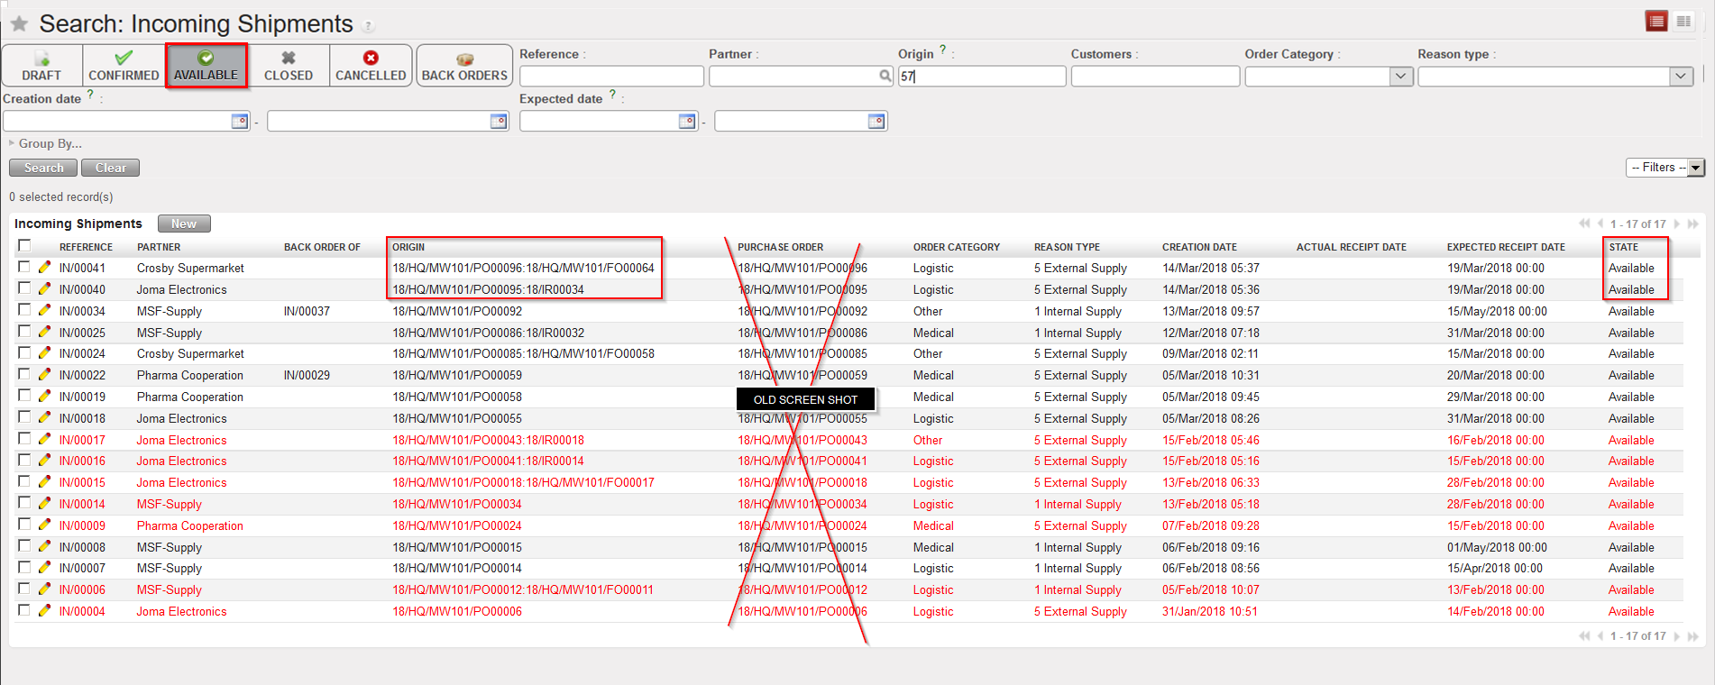The height and width of the screenshot is (685, 1715).
Task: Edit shipment IN/00018 via pencil icon
Action: pos(44,418)
